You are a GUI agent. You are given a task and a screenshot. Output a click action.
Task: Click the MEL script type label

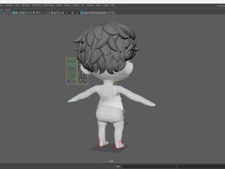pyautogui.click(x=118, y=166)
